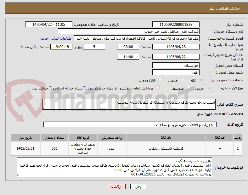The image size is (248, 195).
Task: Click the row number cell 1
Action: pyautogui.click(x=238, y=148)
